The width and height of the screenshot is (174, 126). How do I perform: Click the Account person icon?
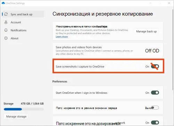click(x=6, y=22)
